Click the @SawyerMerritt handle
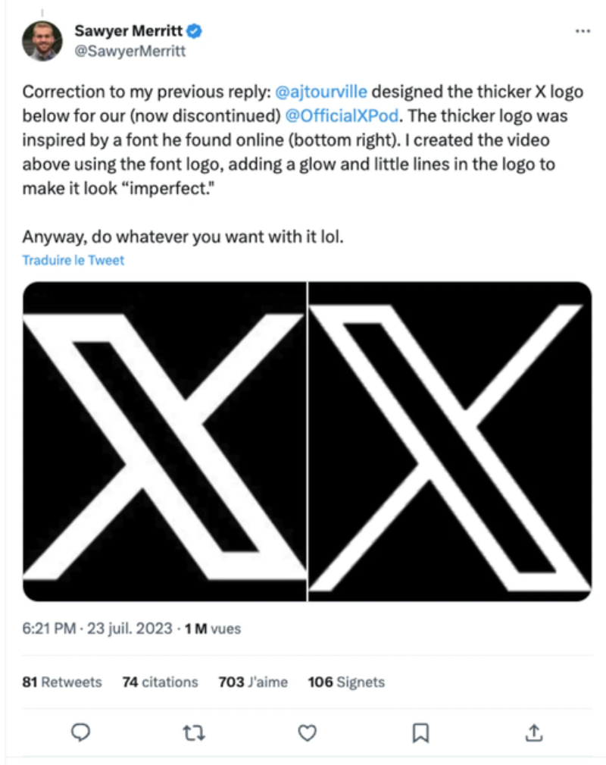The height and width of the screenshot is (765, 606). tap(130, 52)
